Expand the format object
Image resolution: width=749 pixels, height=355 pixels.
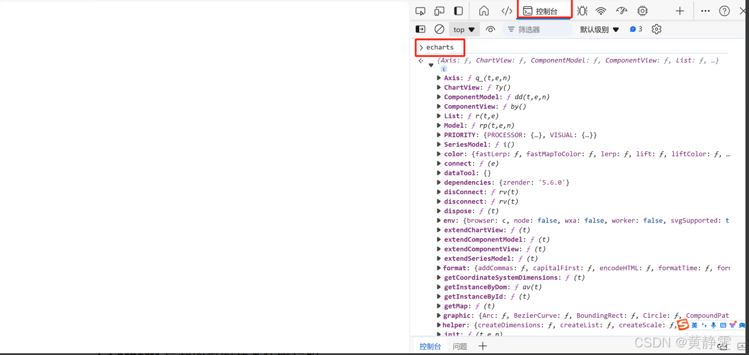pyautogui.click(x=439, y=268)
